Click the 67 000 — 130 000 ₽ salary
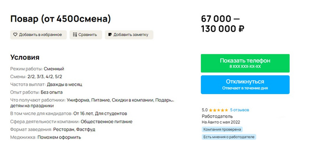Image resolution: width=316 pixels, height=159 pixels. (223, 24)
